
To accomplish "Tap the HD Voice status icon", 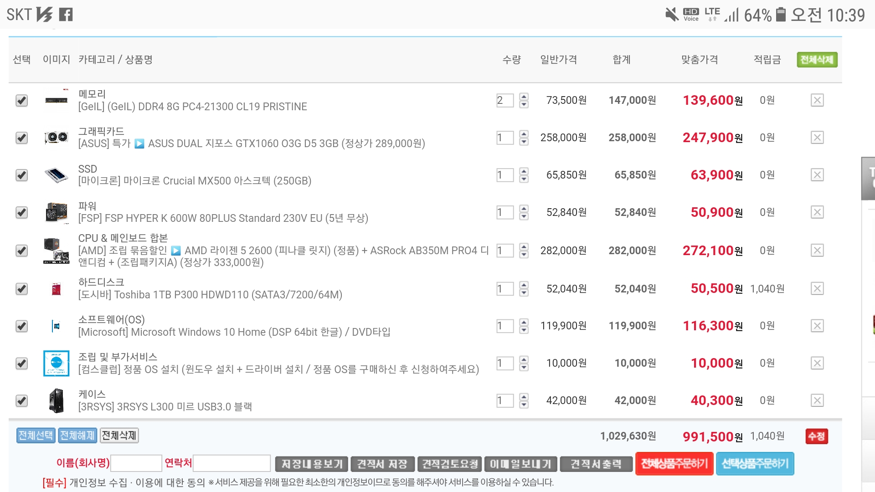I will tap(691, 15).
